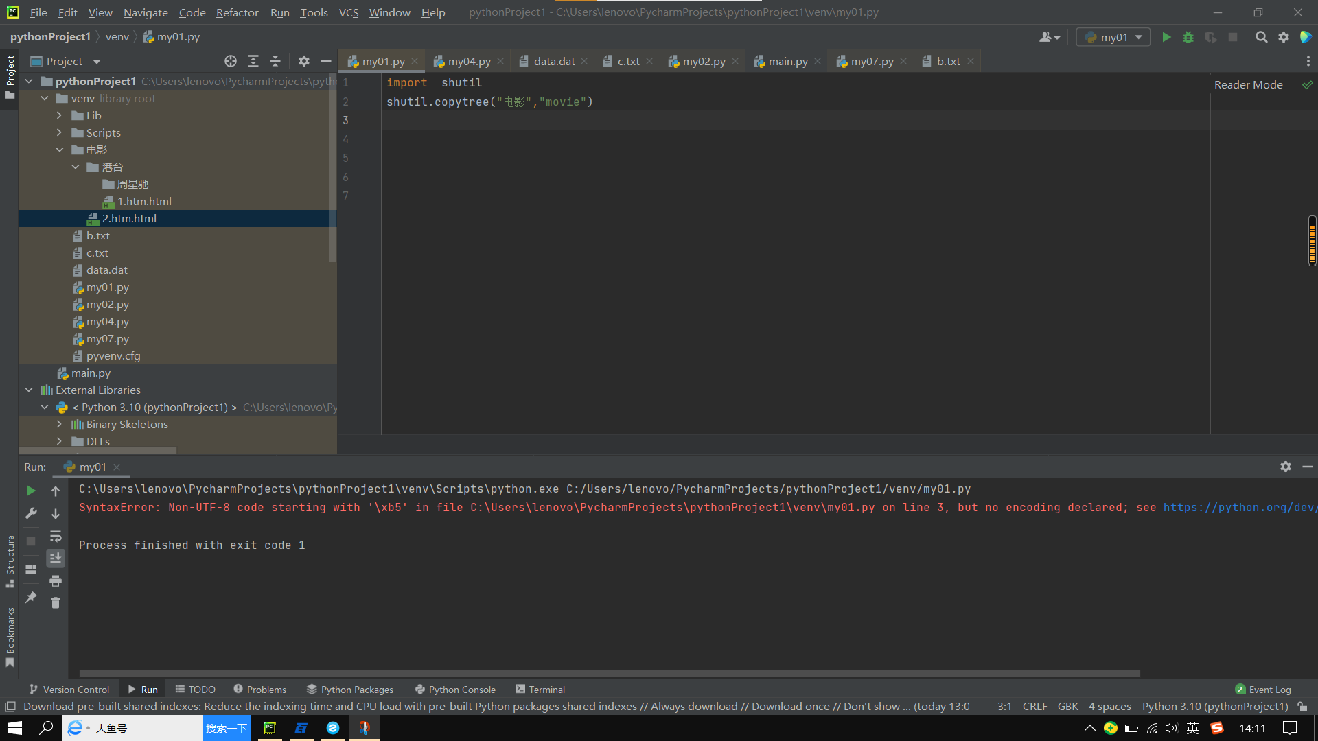
Task: Switch to the main.py editor tab
Action: point(787,61)
